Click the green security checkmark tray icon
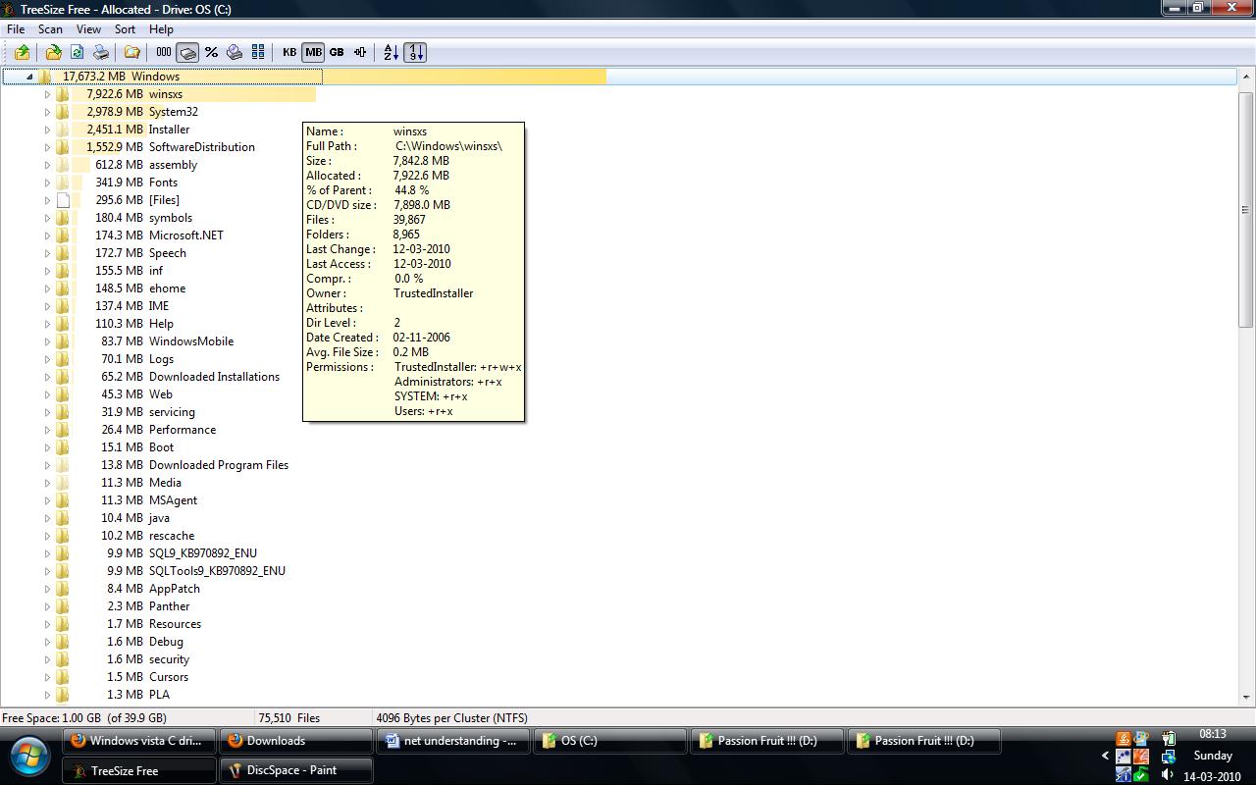1256x785 pixels. click(1141, 774)
